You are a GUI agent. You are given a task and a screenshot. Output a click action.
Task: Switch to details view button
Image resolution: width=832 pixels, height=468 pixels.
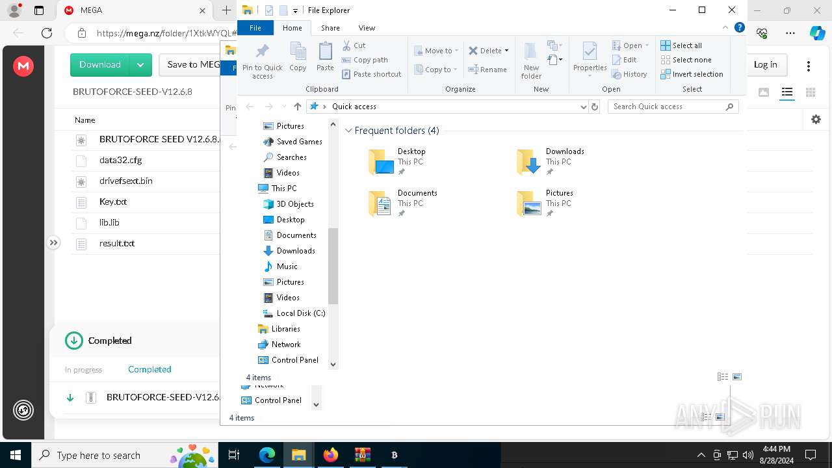[722, 377]
